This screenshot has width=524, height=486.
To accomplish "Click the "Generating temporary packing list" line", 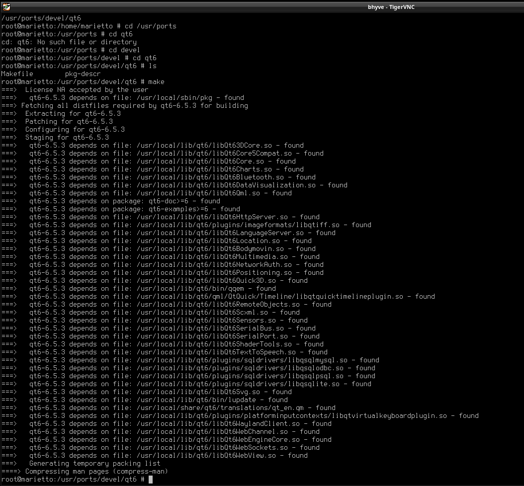I will point(94,463).
